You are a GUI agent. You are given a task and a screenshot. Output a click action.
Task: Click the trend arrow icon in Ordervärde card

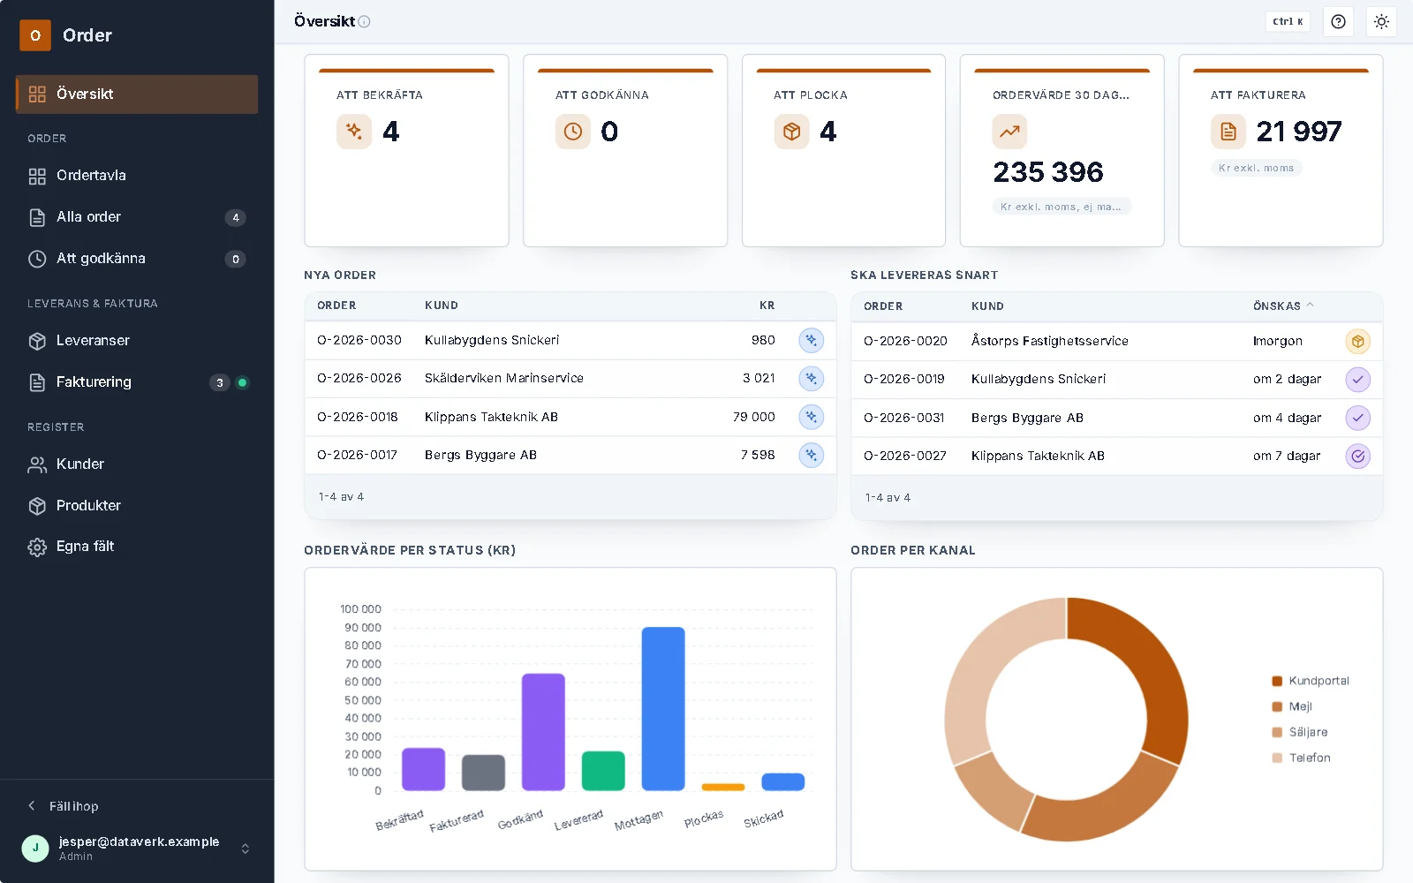[x=1009, y=132]
